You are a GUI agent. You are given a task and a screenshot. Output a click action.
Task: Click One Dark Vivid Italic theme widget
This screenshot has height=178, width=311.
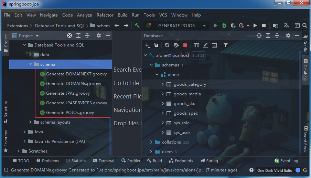click(x=275, y=170)
